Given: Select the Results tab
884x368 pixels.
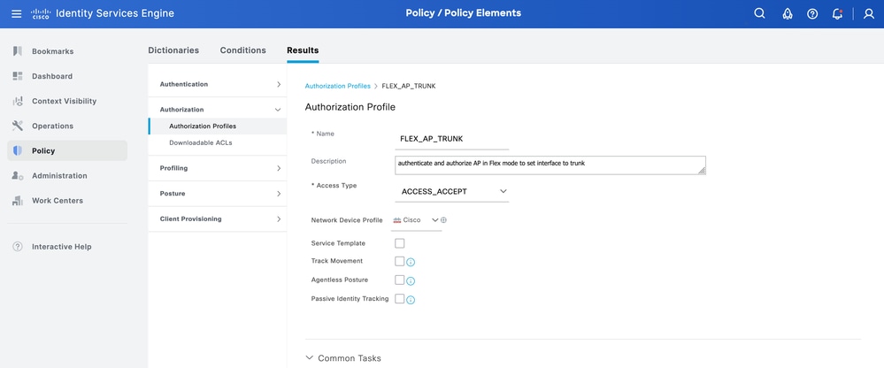Looking at the screenshot, I should click(x=303, y=50).
